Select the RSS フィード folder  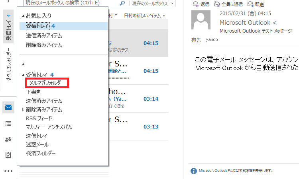click(x=39, y=118)
